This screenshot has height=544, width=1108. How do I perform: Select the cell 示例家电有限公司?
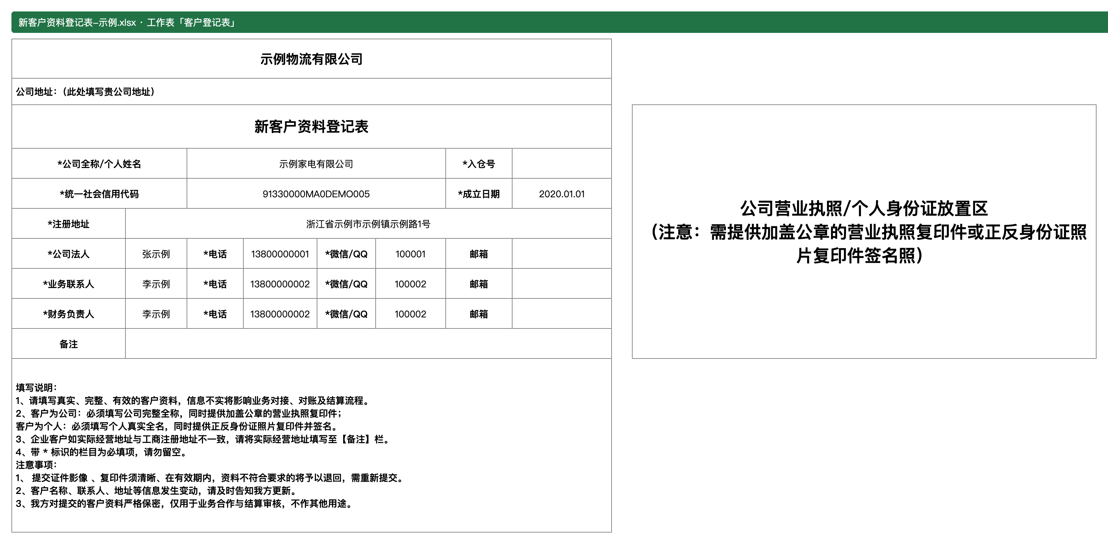[316, 164]
